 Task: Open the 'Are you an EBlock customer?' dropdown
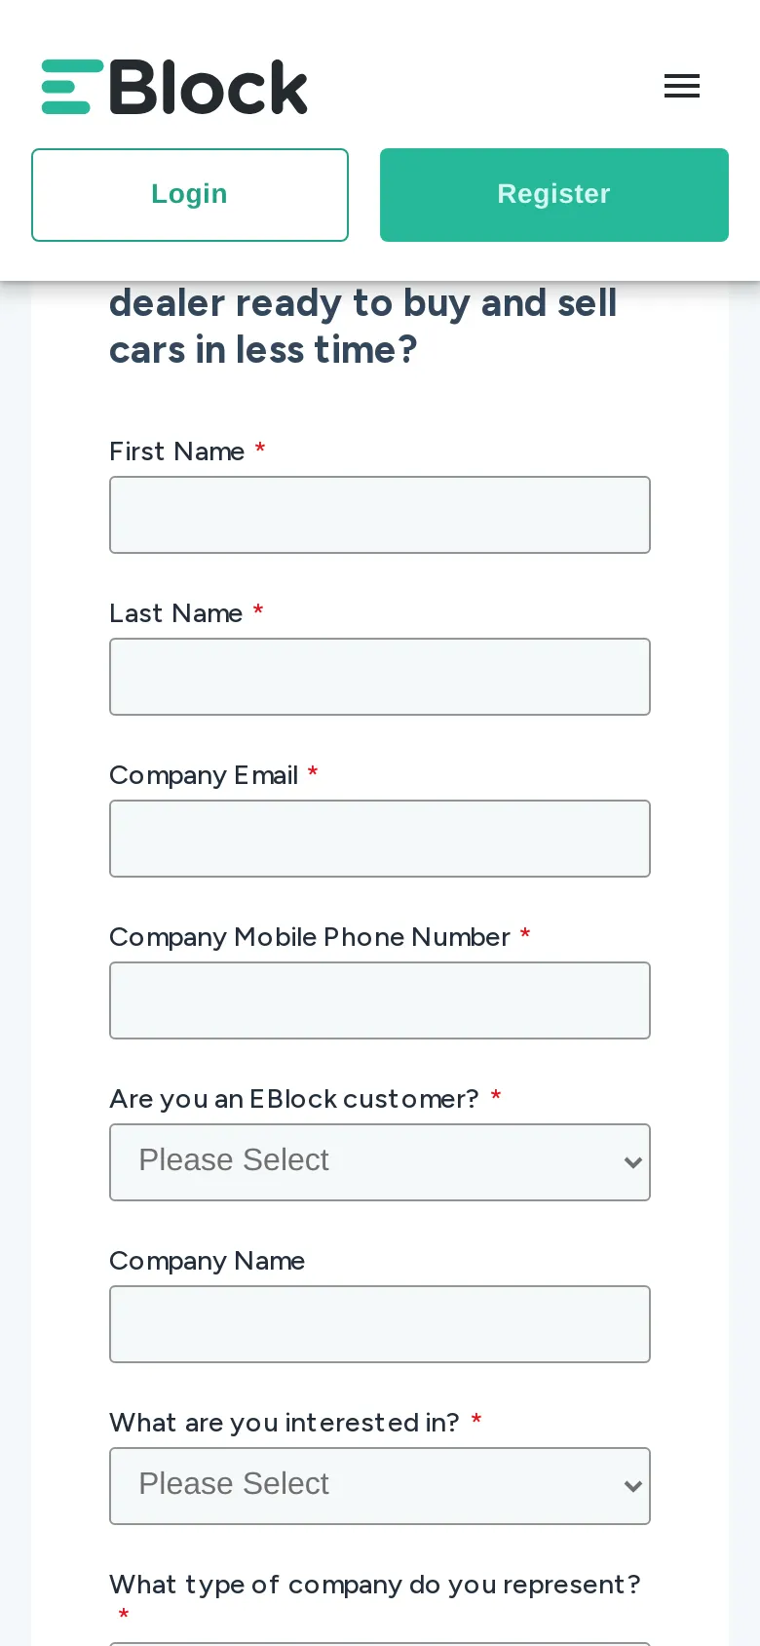pos(379,1162)
